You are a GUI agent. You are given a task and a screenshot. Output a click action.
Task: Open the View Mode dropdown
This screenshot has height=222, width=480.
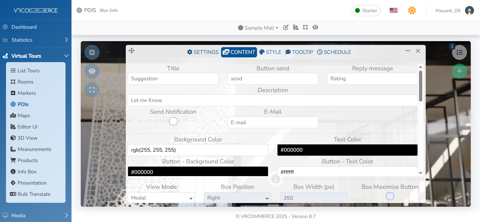(161, 198)
